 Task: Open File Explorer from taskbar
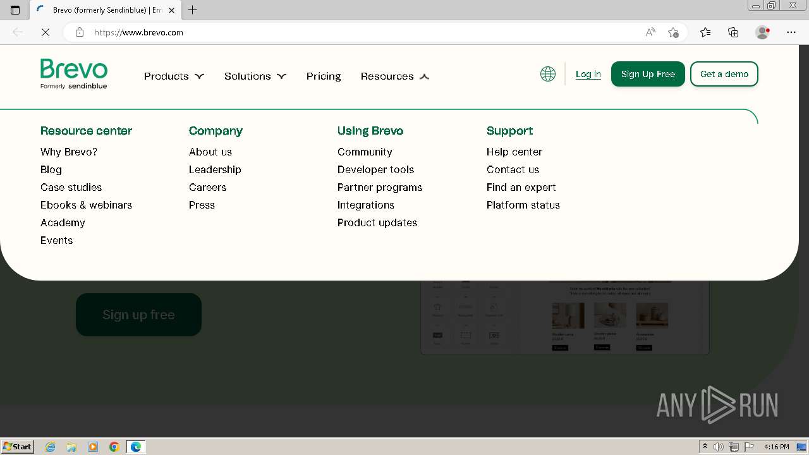pyautogui.click(x=71, y=447)
